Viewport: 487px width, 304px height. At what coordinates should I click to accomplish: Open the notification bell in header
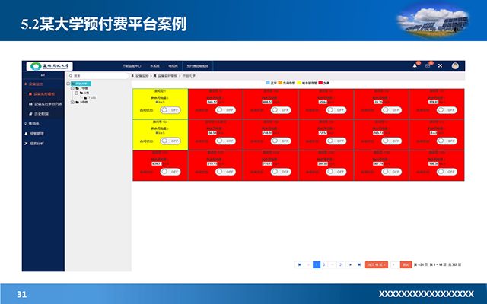pos(415,66)
